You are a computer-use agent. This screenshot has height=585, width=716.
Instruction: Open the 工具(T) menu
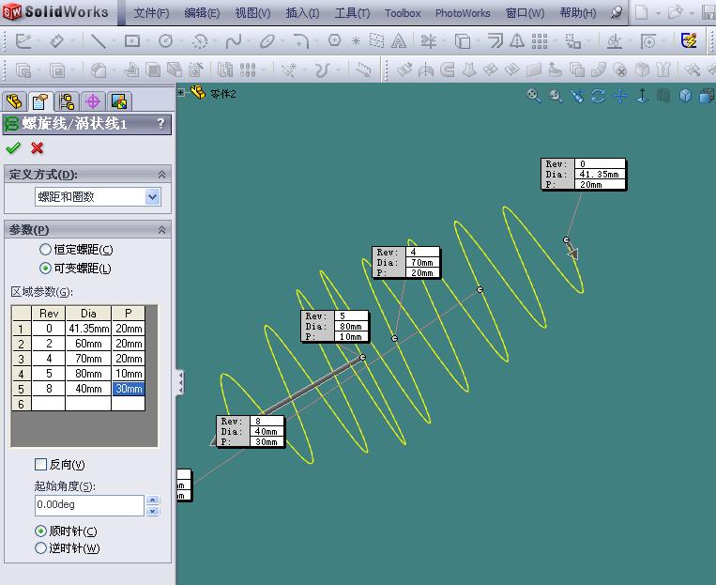tap(352, 13)
